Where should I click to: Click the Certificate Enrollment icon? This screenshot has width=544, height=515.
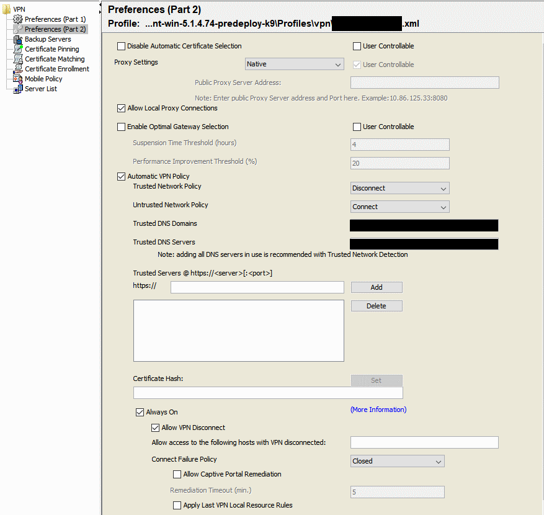[18, 69]
